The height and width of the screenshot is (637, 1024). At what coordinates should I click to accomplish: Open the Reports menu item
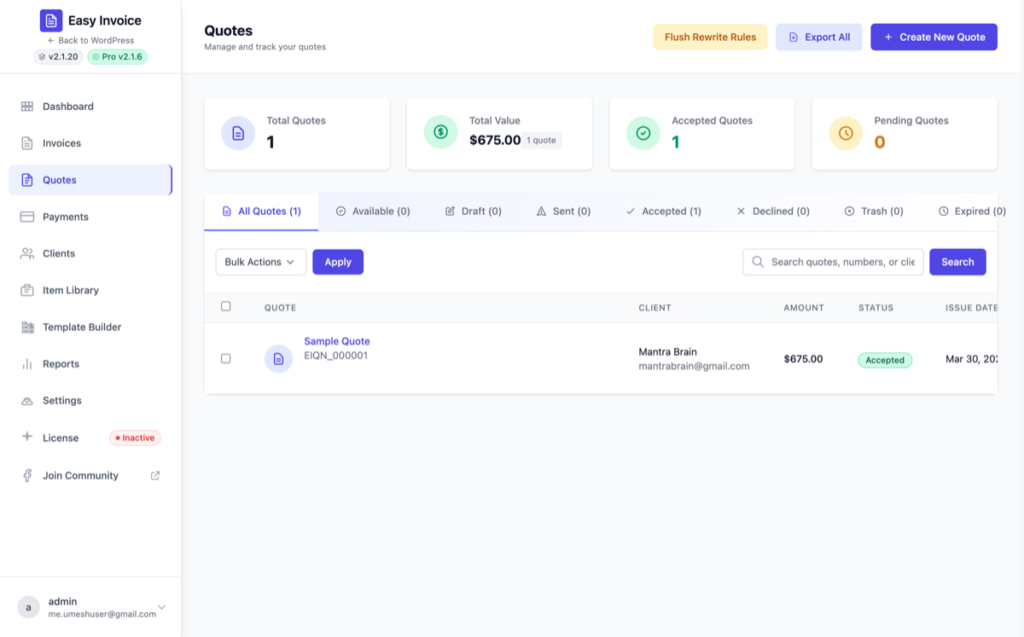coord(90,363)
